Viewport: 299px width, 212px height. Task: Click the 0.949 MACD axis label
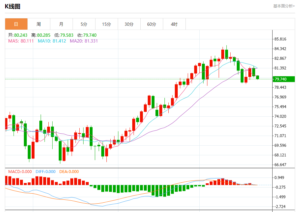click(x=279, y=178)
